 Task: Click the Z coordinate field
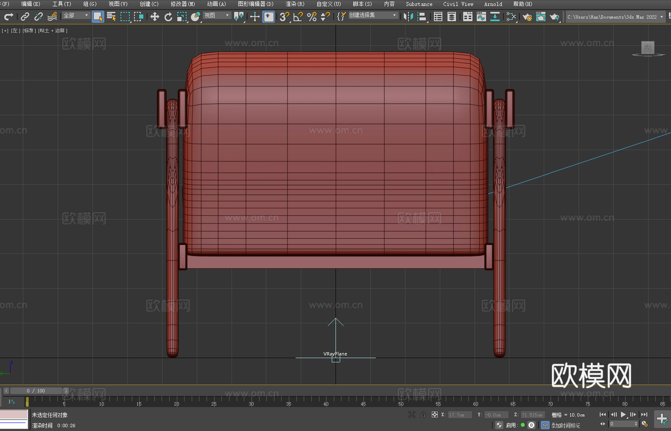(532, 415)
